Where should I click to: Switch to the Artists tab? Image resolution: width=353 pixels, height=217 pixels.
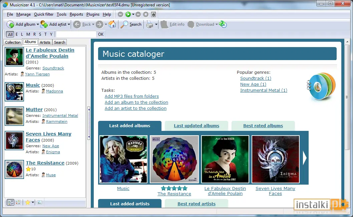coord(45,42)
